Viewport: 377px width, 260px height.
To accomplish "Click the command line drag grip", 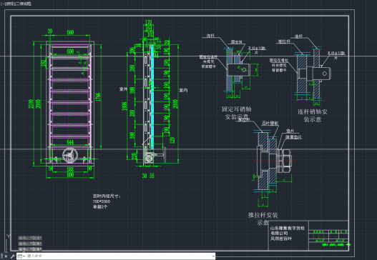I will (1, 256).
